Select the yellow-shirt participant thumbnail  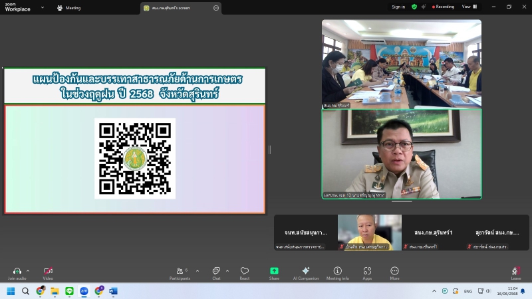point(370,233)
